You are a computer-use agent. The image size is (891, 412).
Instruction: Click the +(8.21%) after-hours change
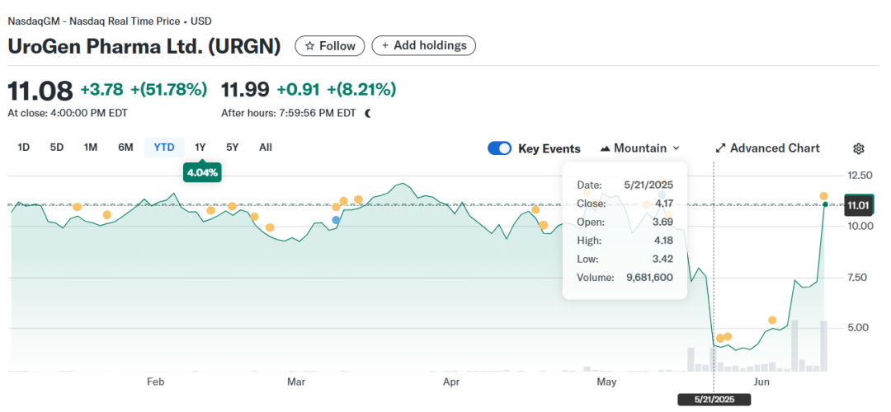361,90
